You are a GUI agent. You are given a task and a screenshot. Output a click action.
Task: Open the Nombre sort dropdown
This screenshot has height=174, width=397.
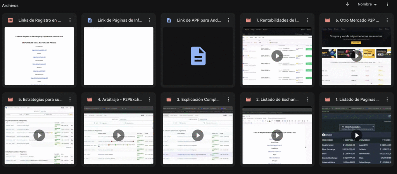[367, 5]
